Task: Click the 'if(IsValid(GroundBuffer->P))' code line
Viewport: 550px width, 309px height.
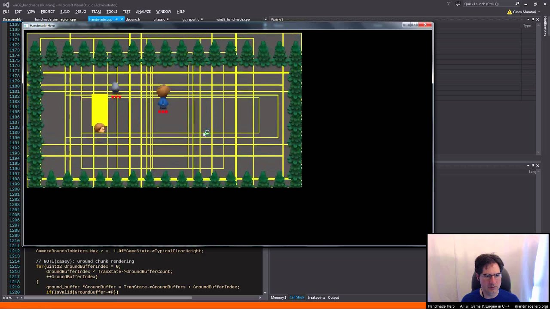Action: click(82, 292)
